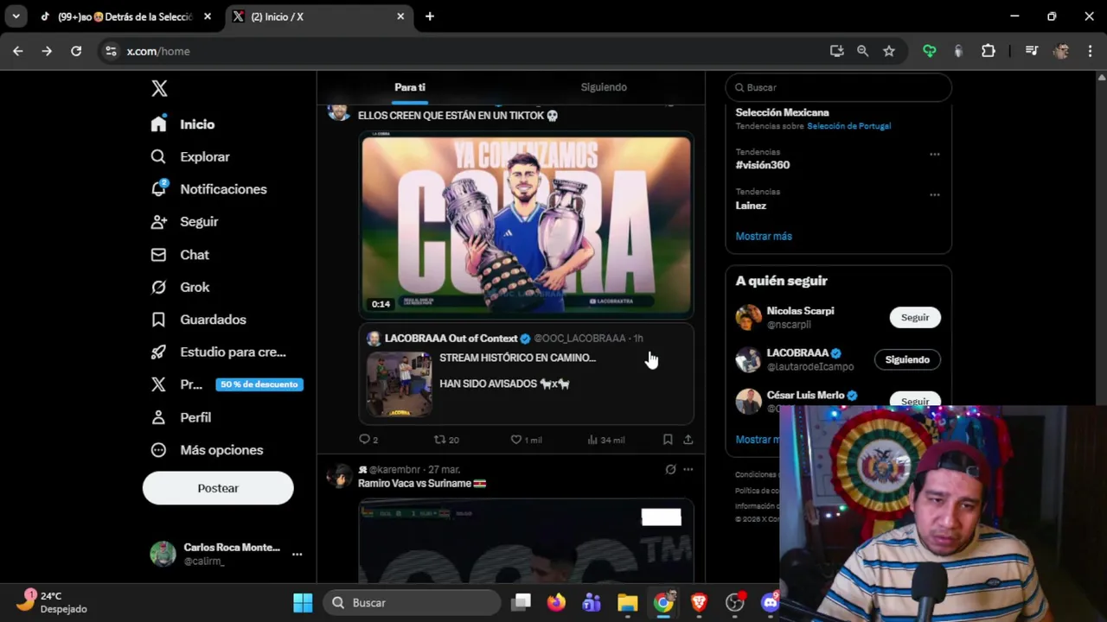
Task: Open the Lainez trend
Action: [x=751, y=206]
